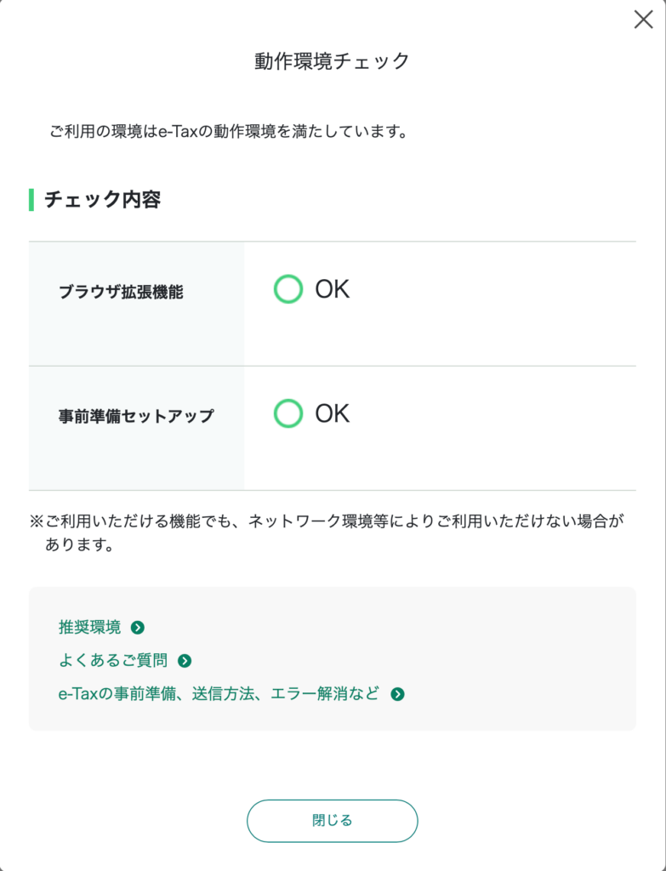Open e-Taxの事前準備、送信方法、エラー解消など link

pyautogui.click(x=219, y=694)
